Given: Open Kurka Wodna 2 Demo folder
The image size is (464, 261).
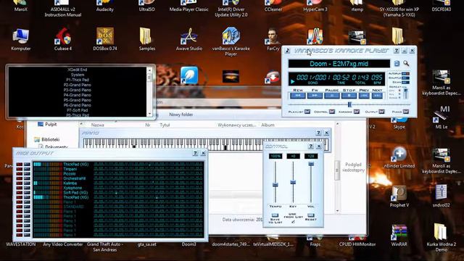Looking at the screenshot, I should [x=442, y=238].
